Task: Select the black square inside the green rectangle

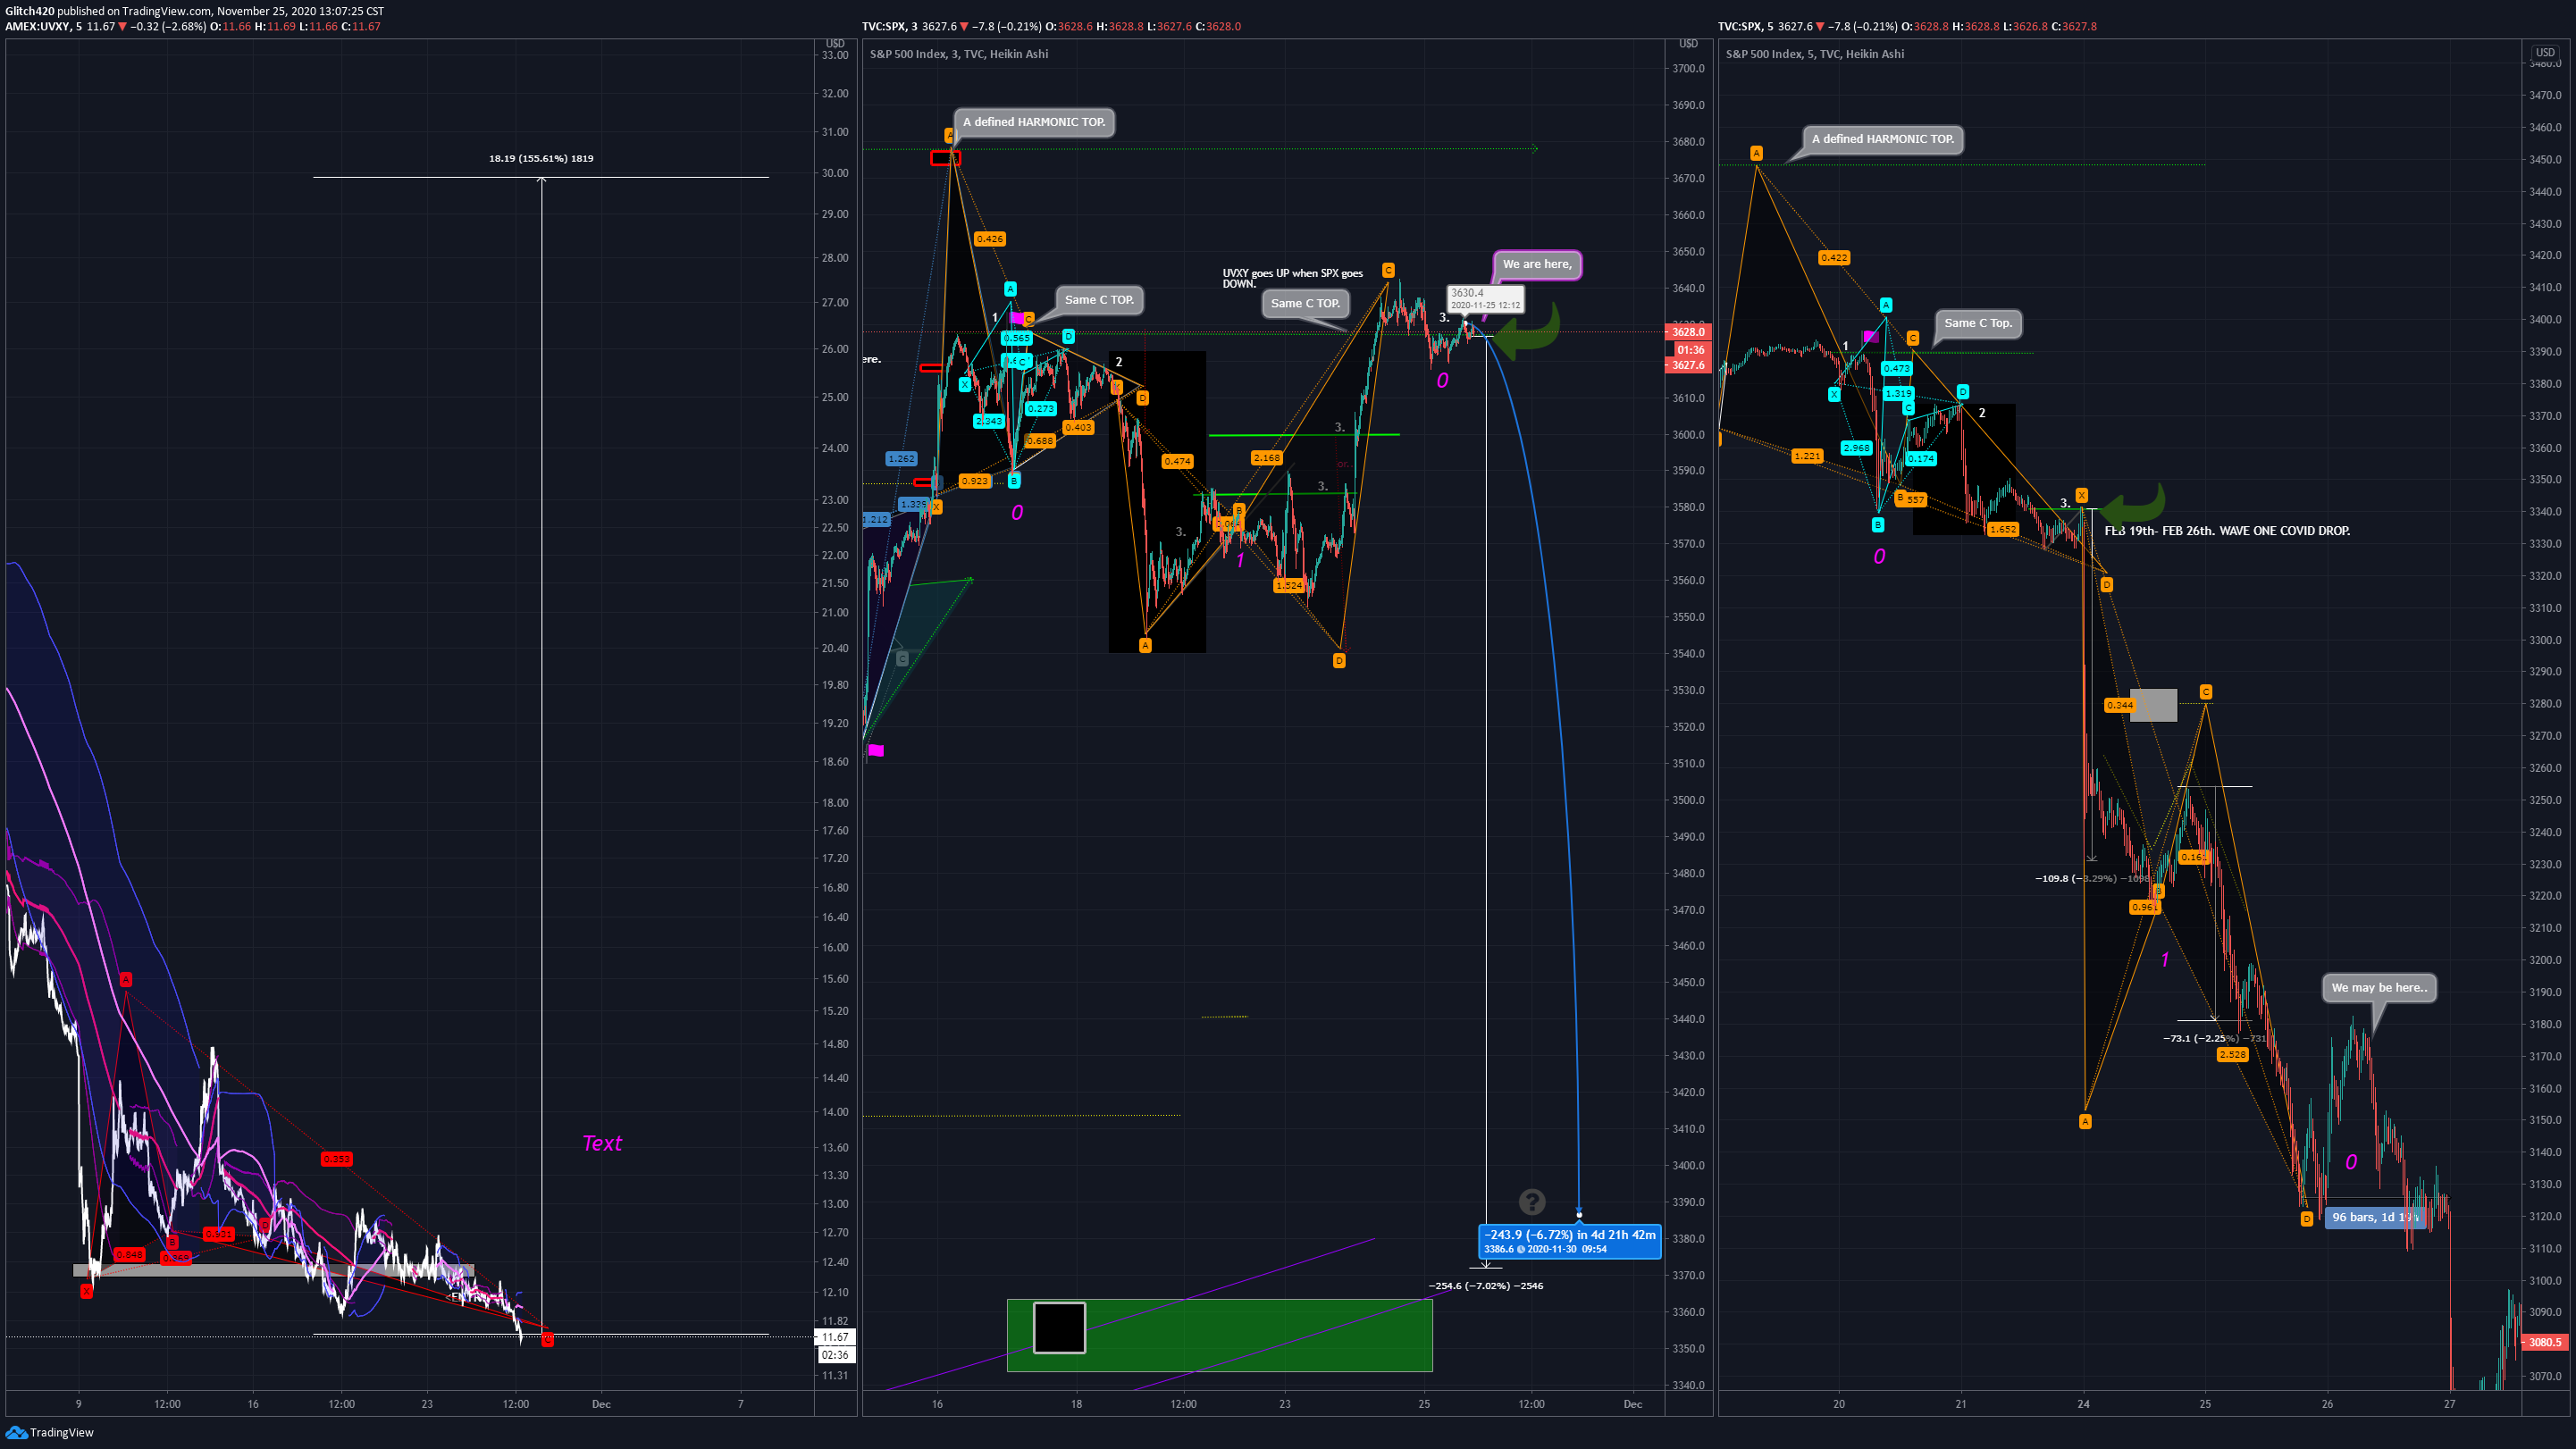Action: point(1059,1327)
